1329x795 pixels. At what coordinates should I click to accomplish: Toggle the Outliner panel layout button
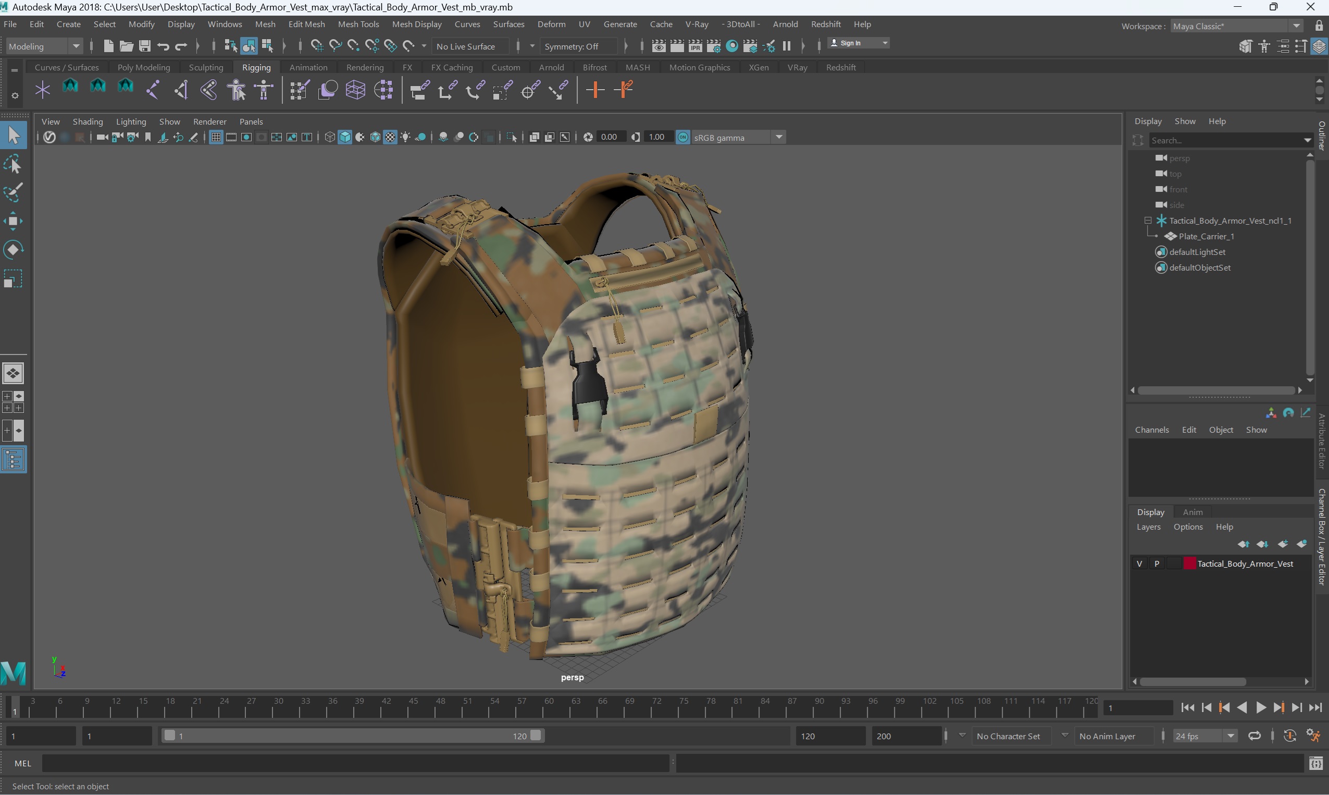13,460
